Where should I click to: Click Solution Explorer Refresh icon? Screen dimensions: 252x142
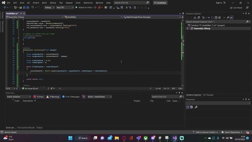212,18
